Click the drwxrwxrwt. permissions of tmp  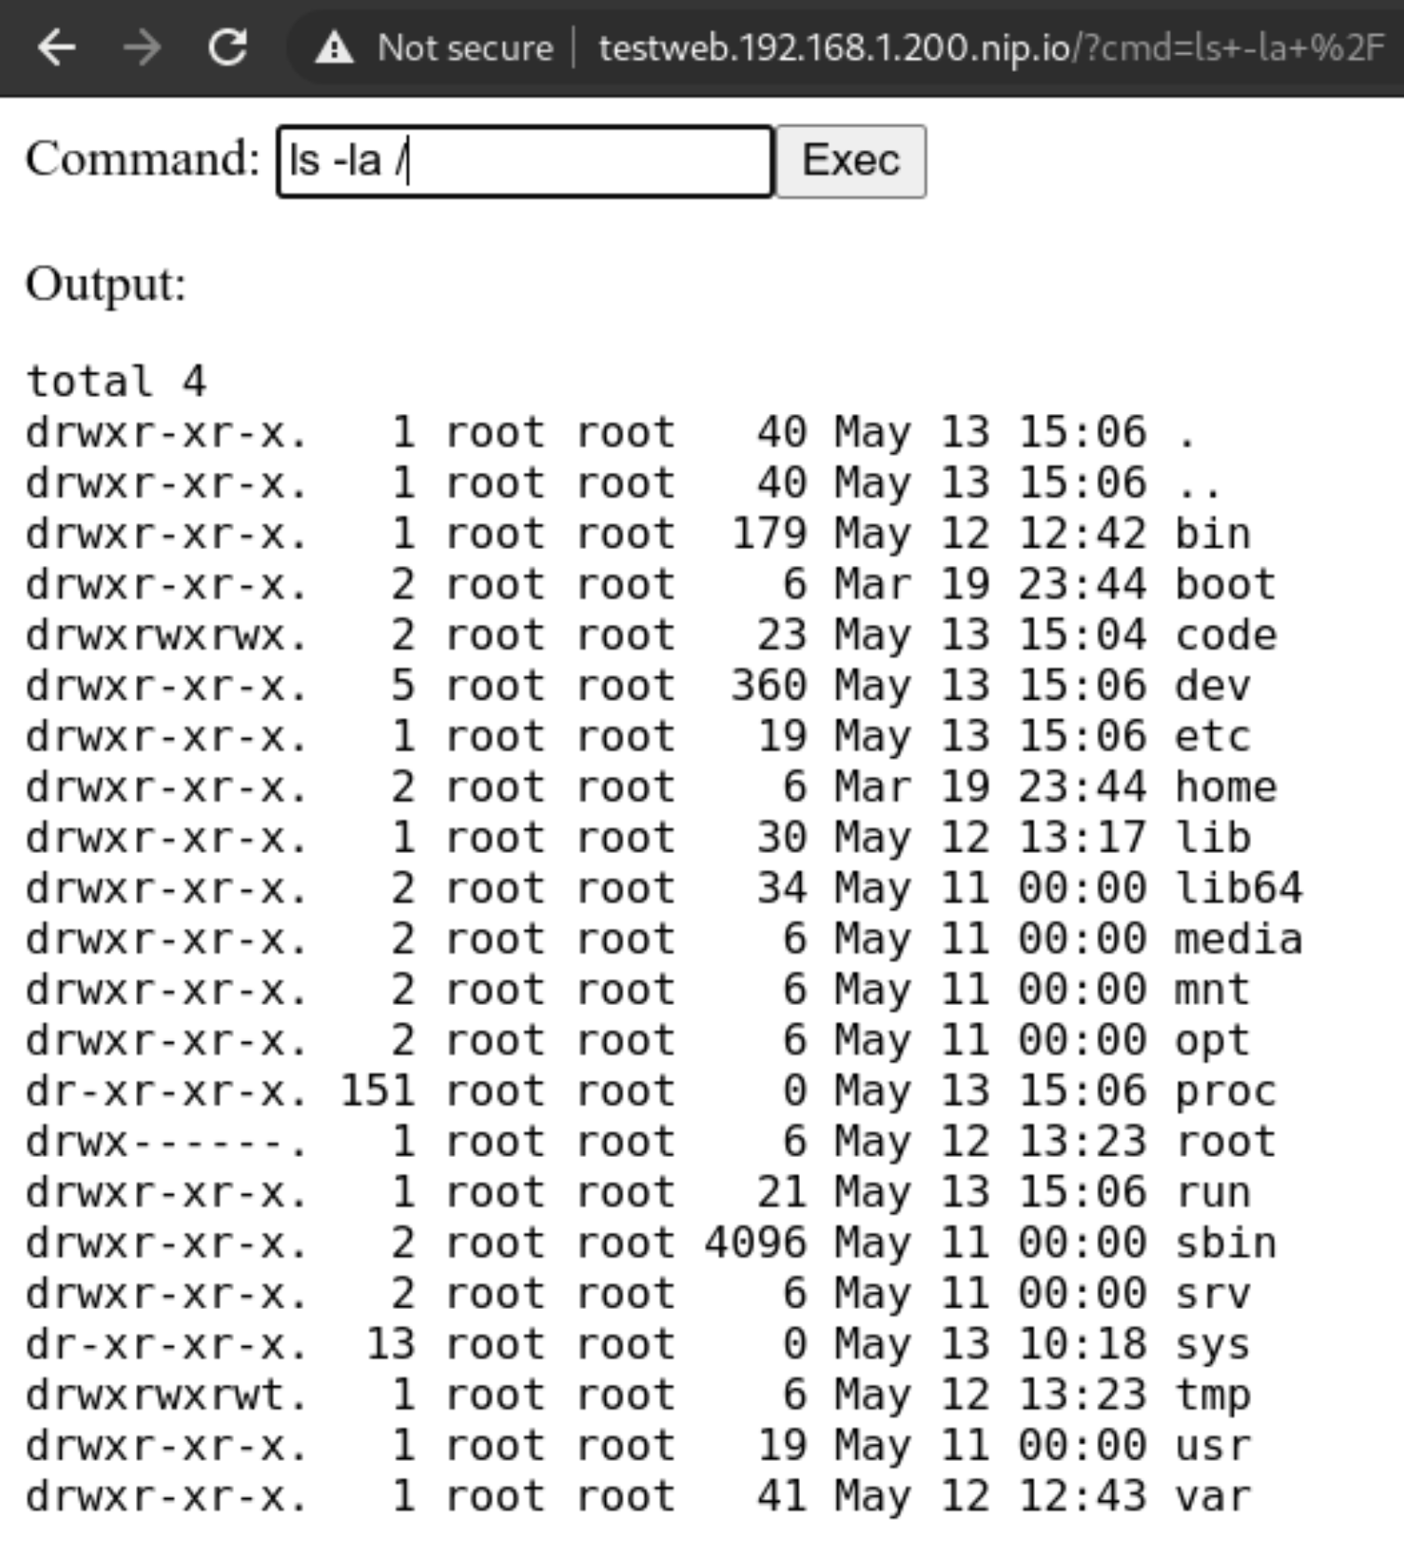166,1395
